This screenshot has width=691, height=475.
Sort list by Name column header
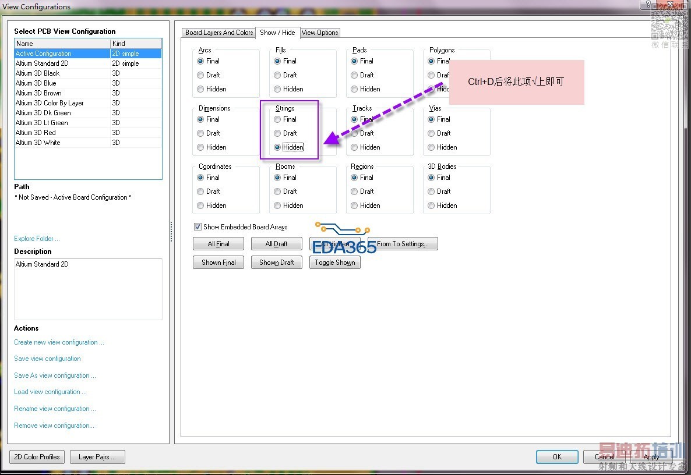click(x=62, y=44)
